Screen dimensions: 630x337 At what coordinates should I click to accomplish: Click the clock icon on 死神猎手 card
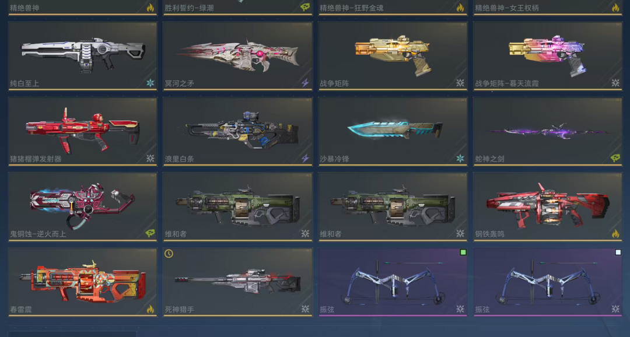click(x=169, y=254)
